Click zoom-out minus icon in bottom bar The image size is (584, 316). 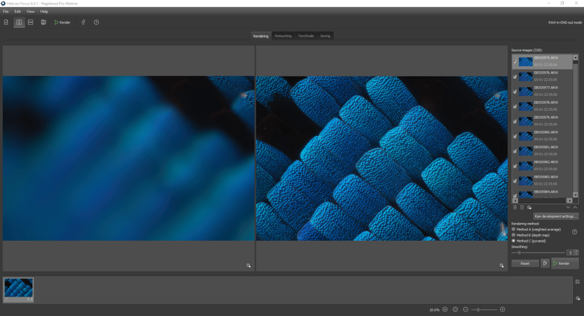pyautogui.click(x=466, y=309)
